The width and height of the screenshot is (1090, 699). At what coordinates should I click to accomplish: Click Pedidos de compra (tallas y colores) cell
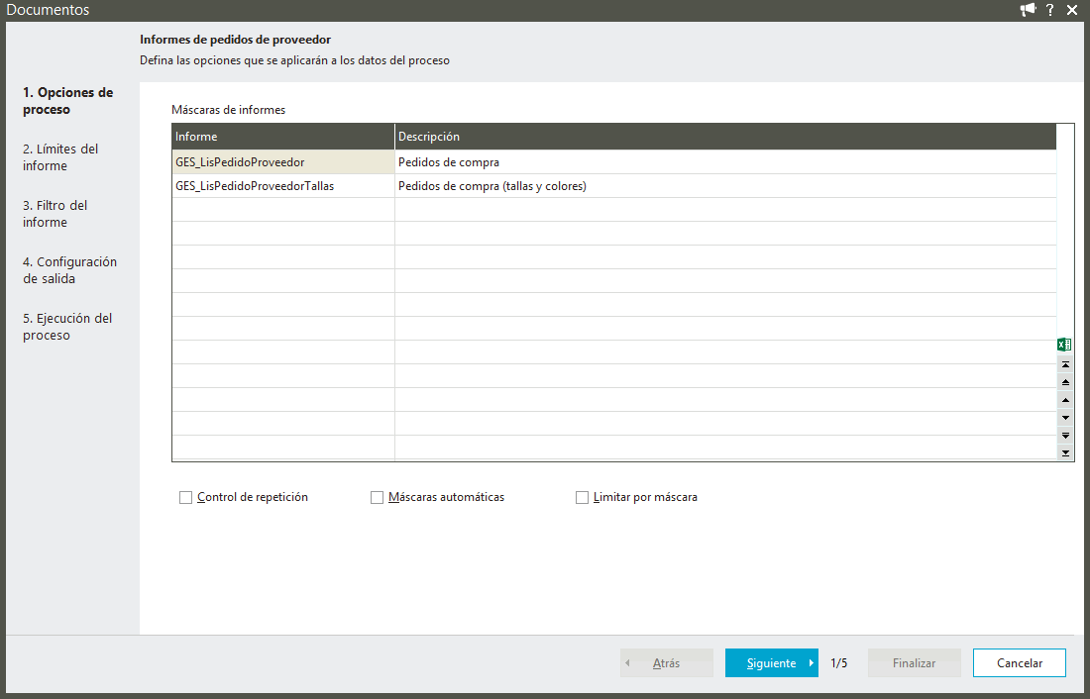point(725,186)
